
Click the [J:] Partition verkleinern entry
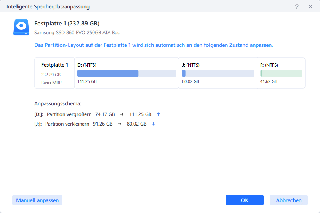point(95,124)
